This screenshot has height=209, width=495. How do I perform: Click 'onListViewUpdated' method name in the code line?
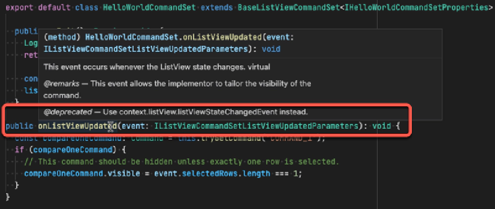tap(78, 126)
